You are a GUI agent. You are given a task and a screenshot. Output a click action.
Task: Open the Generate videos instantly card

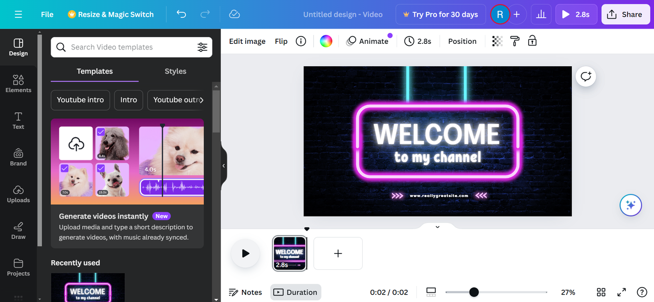click(x=127, y=184)
